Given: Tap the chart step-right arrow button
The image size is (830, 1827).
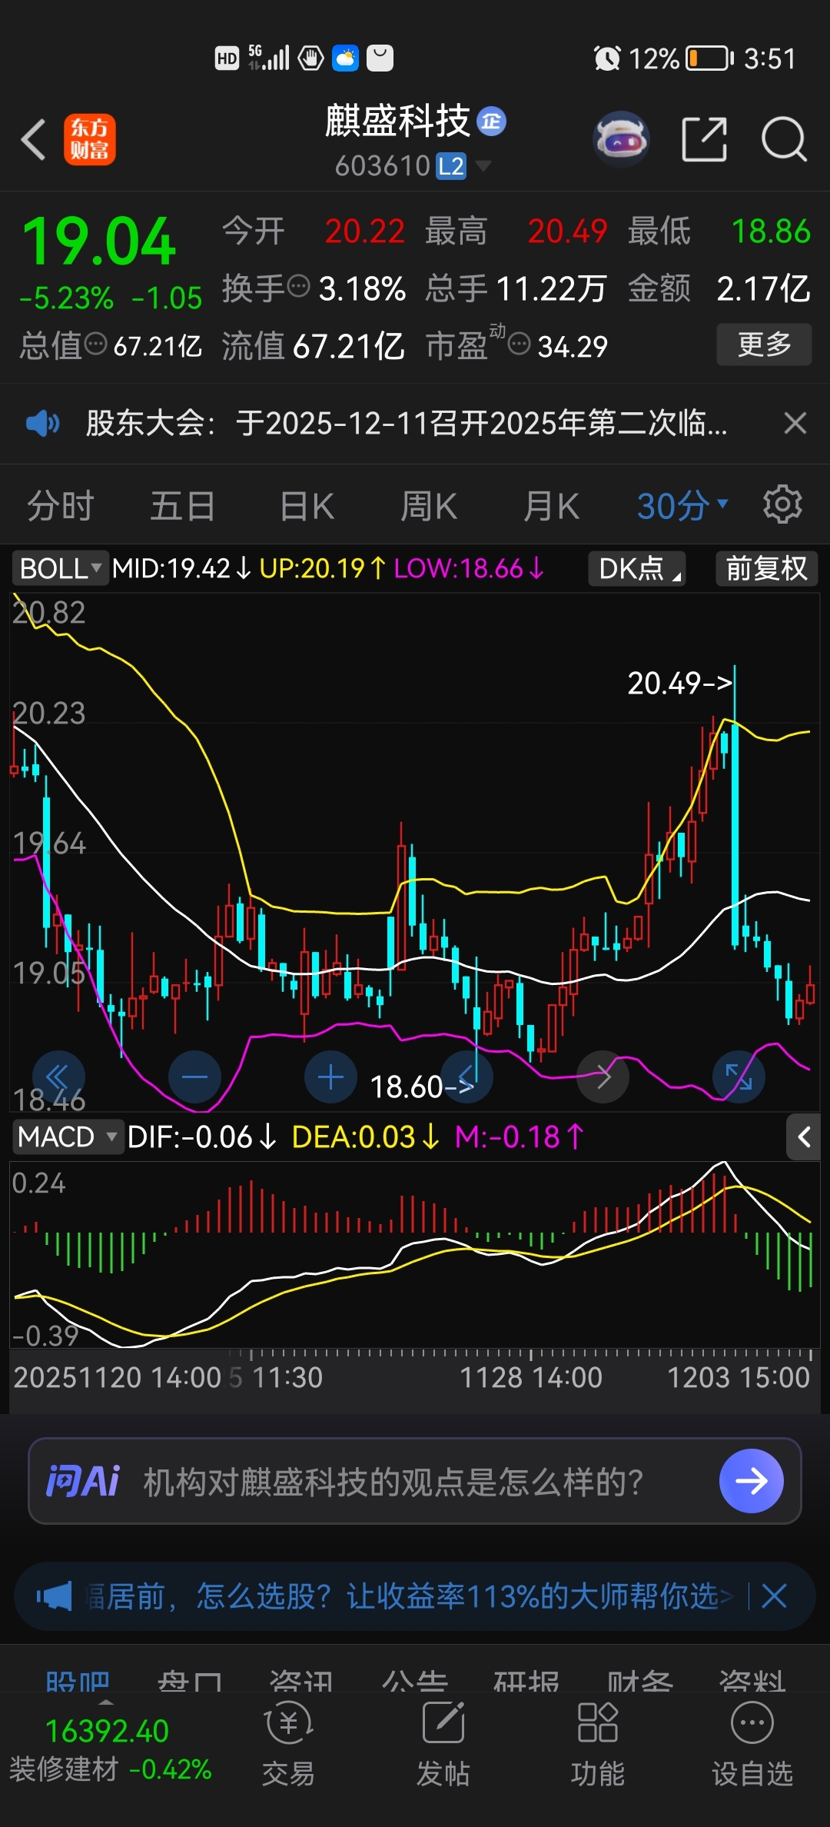Looking at the screenshot, I should 603,1077.
